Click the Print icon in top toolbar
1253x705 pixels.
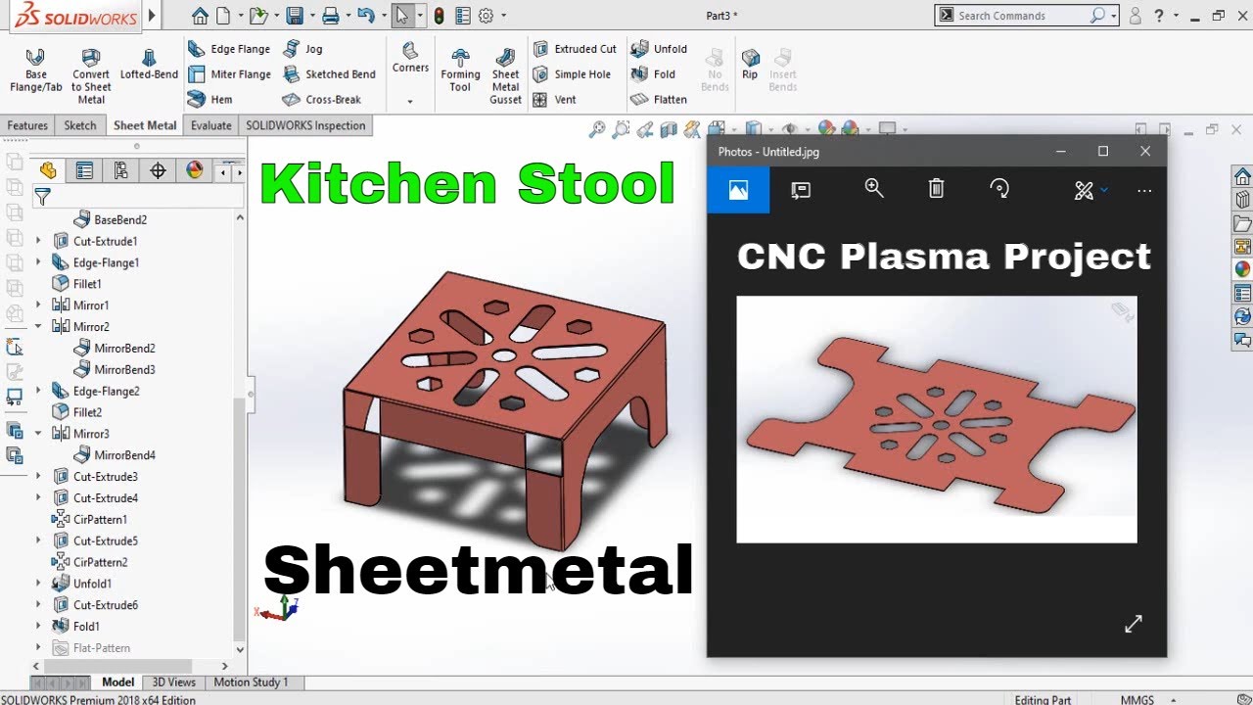pos(330,15)
